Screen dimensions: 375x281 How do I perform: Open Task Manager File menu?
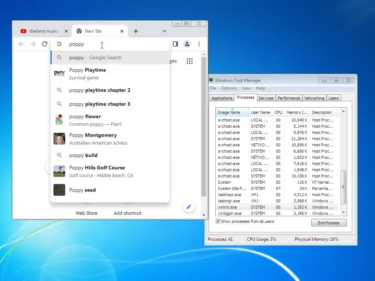[x=213, y=88]
